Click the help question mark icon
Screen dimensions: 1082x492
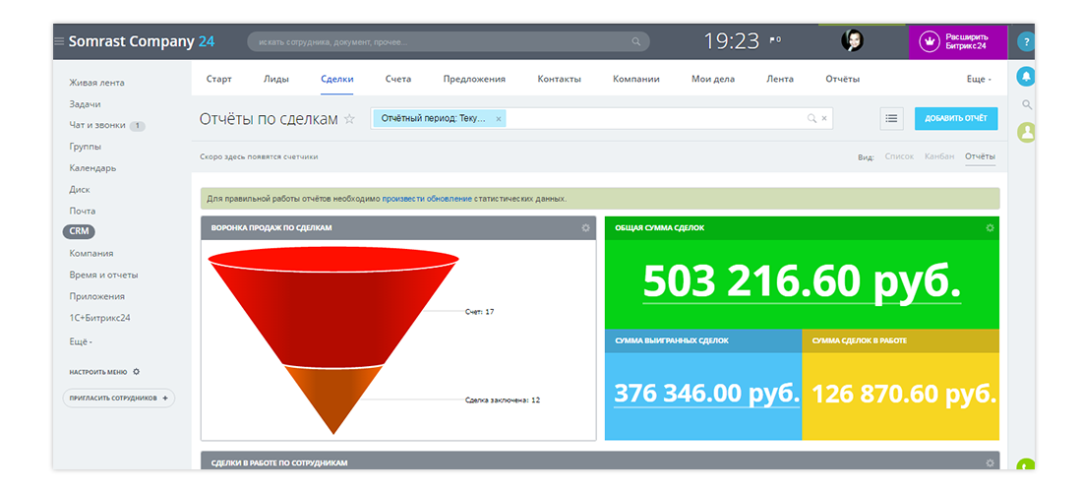tap(1026, 42)
